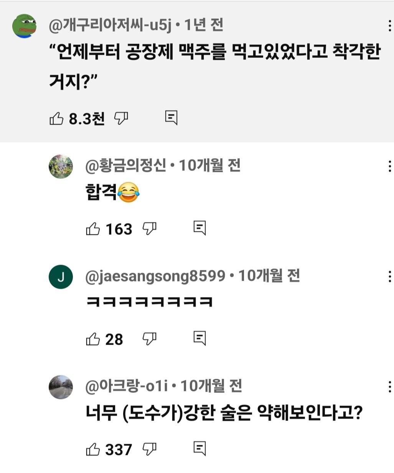Open three-dot menu for 황금의정신 reply
This screenshot has height=473, width=394.
389,166
